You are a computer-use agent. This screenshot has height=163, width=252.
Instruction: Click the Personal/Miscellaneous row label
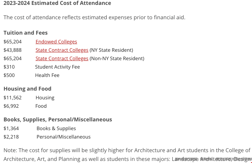pos(63,137)
